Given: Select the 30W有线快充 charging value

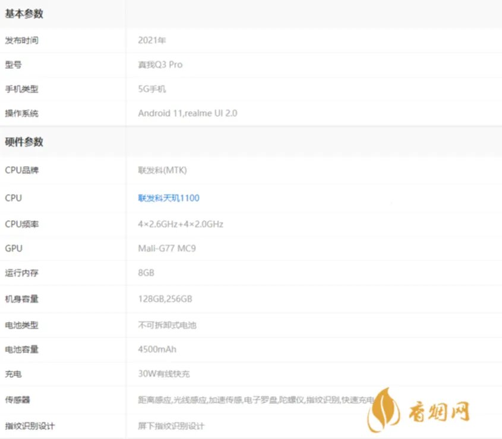Looking at the screenshot, I should click(x=160, y=374).
